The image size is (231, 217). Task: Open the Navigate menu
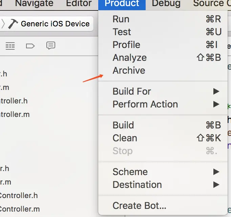click(x=34, y=3)
